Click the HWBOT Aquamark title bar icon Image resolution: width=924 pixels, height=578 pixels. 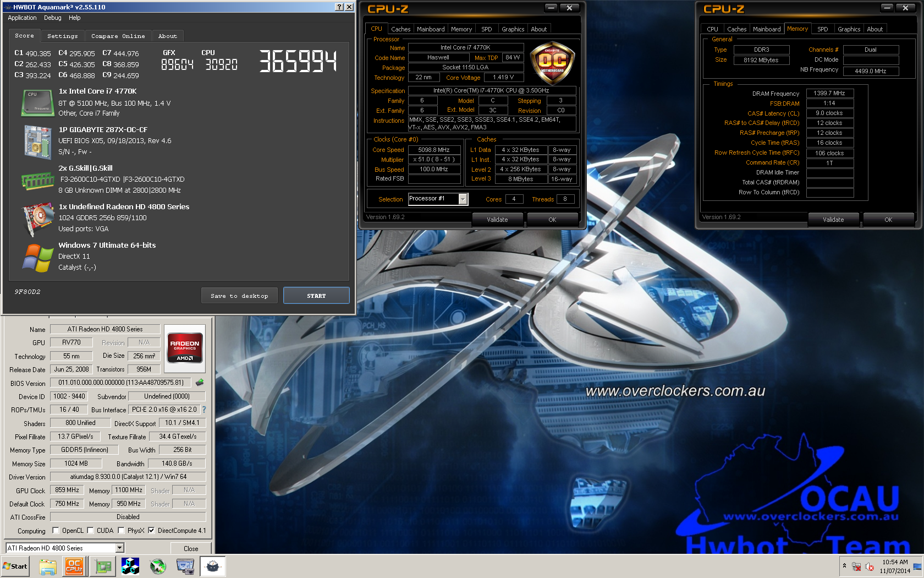[x=8, y=7]
